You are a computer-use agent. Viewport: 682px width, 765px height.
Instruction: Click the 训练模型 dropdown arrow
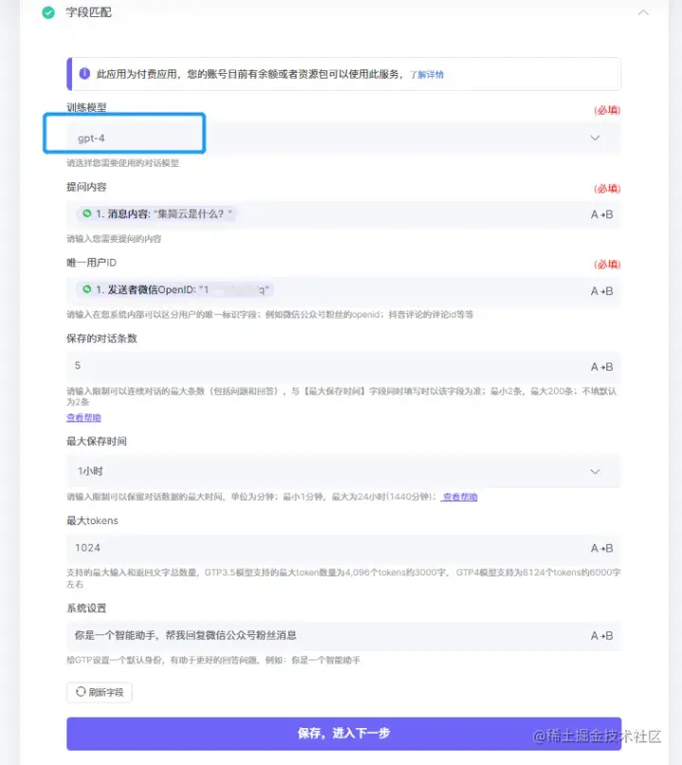tap(595, 138)
